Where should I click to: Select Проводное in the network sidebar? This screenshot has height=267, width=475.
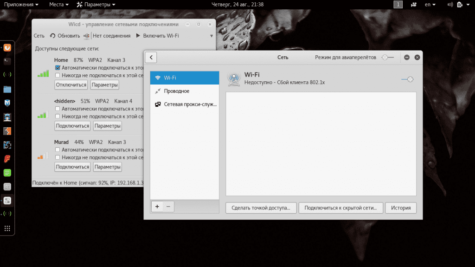[176, 91]
